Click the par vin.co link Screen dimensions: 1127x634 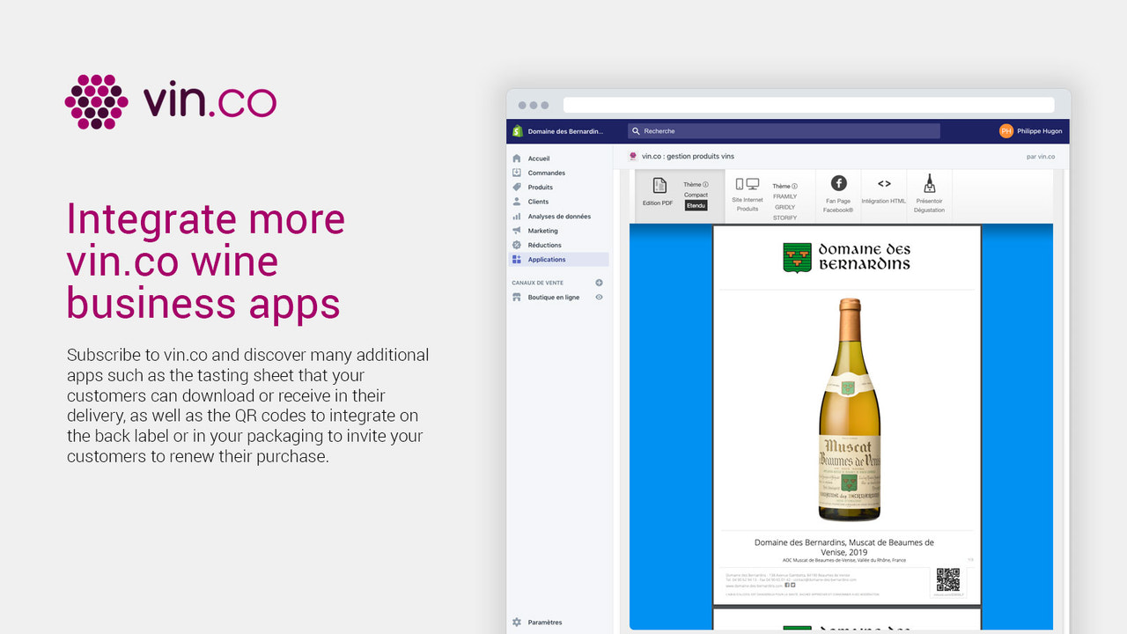[1041, 156]
